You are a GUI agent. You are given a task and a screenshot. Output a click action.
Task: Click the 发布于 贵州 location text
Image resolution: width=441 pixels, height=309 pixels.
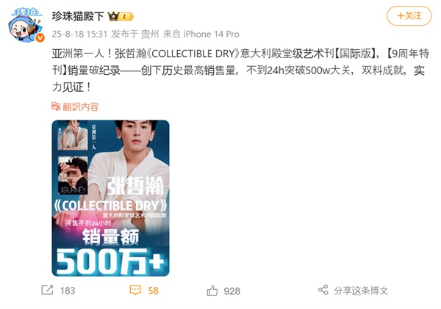pos(135,34)
